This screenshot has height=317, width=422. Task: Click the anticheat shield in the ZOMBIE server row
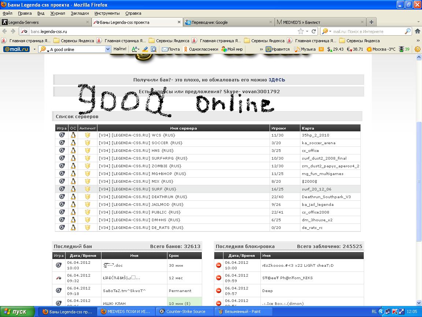click(88, 166)
